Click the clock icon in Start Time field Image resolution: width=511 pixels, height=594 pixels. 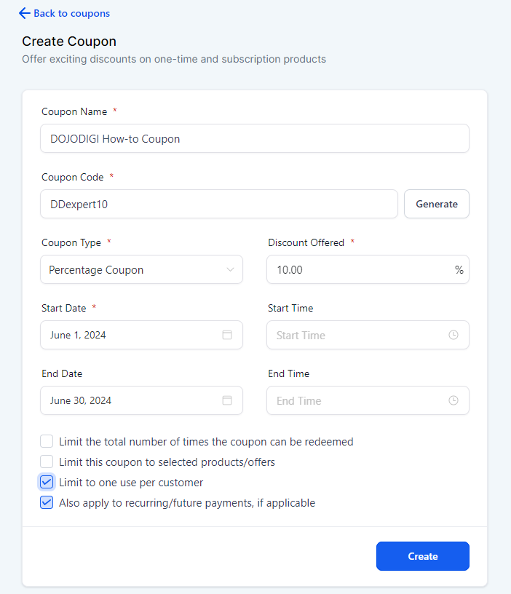click(453, 335)
